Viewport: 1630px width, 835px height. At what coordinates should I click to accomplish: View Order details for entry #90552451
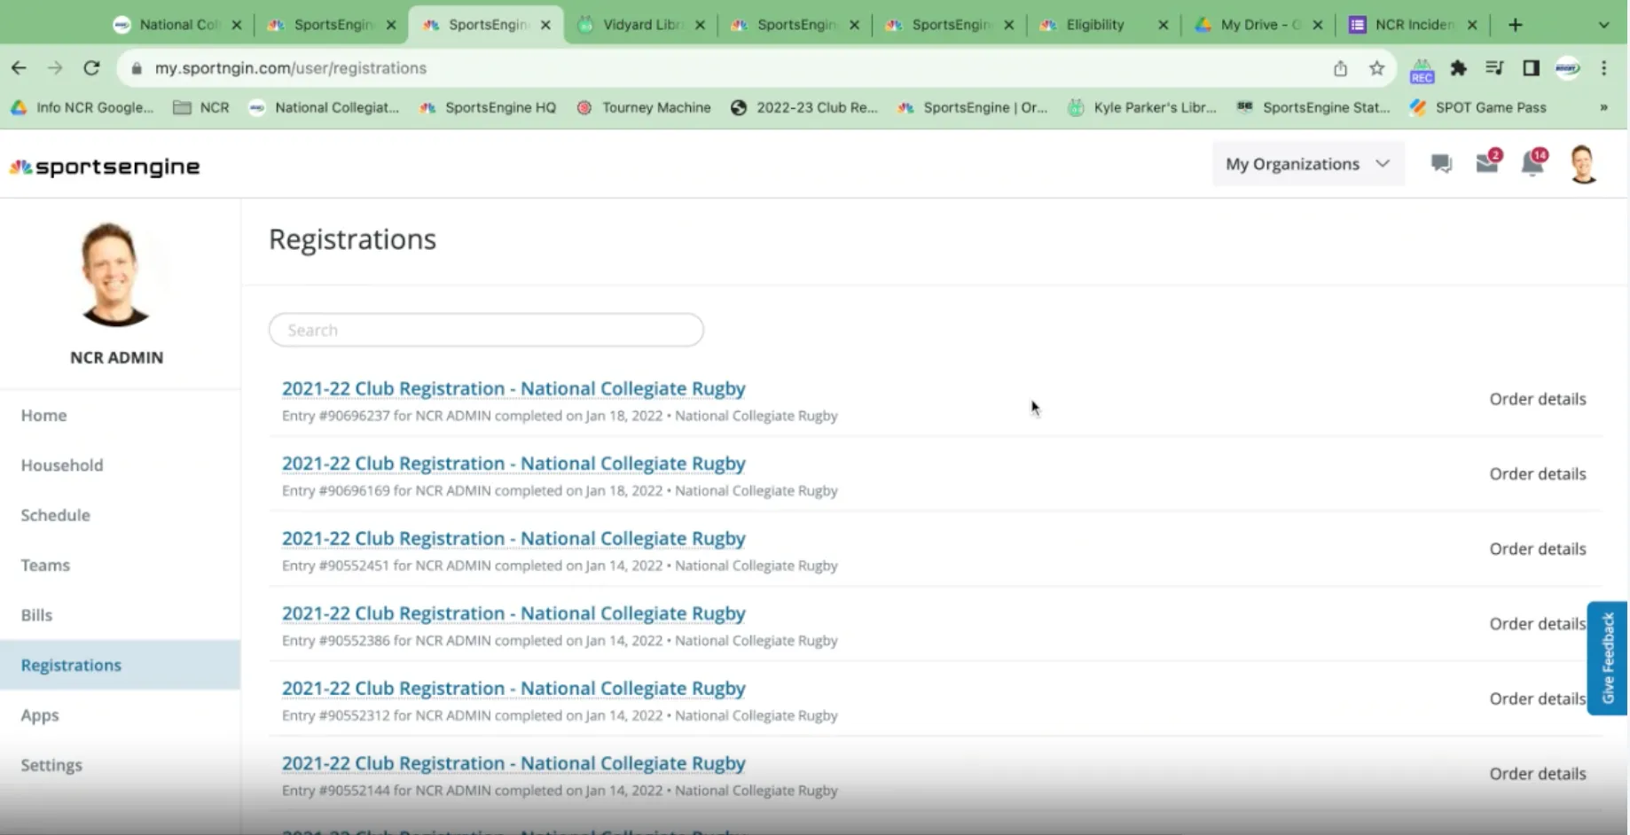[1538, 549]
